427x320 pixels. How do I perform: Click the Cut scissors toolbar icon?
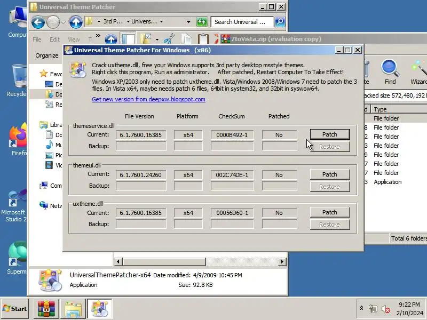pyautogui.click(x=169, y=39)
